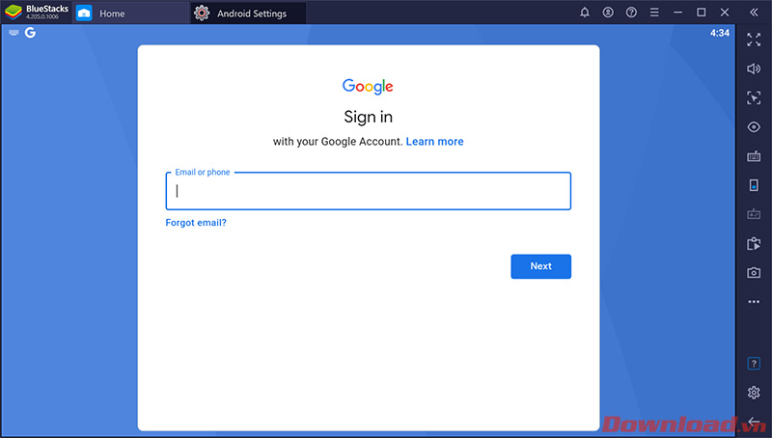Open the Learn more link
772x438 pixels.
434,142
